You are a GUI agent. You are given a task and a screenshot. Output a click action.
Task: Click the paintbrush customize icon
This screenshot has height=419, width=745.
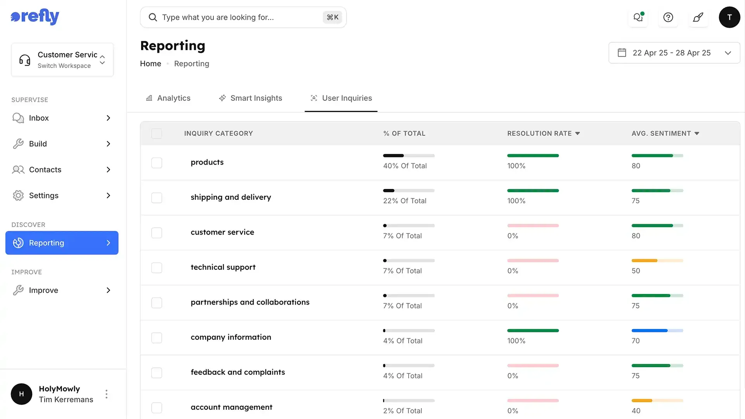tap(698, 17)
